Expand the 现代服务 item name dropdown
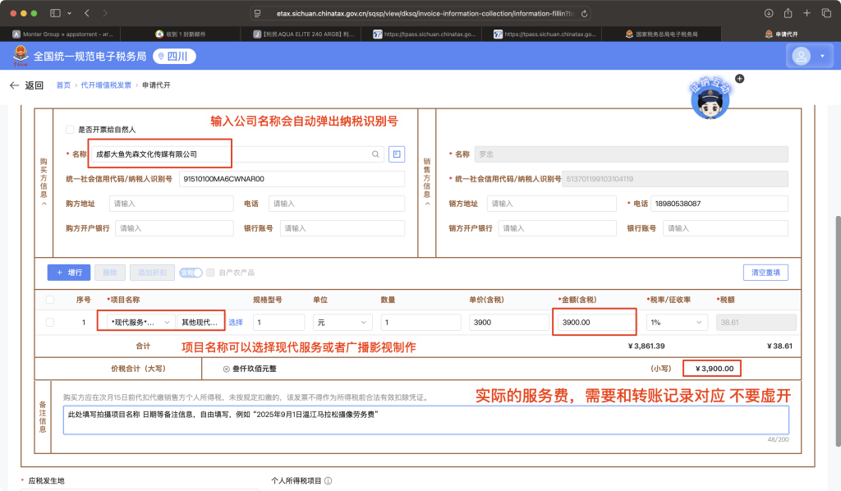 pos(139,323)
